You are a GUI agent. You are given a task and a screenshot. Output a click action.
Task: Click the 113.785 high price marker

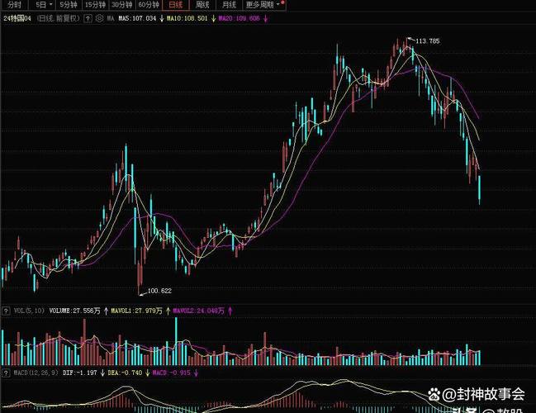[427, 40]
